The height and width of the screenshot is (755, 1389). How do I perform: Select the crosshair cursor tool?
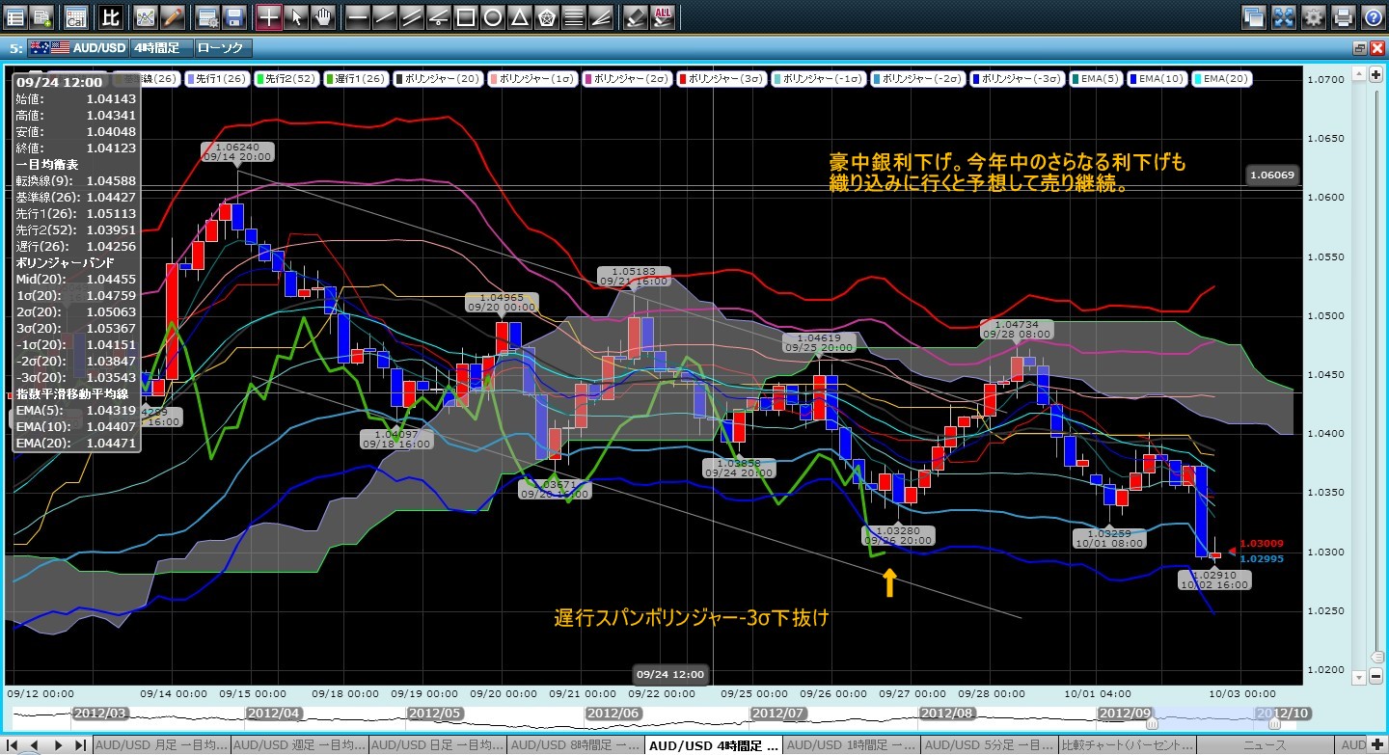(269, 16)
